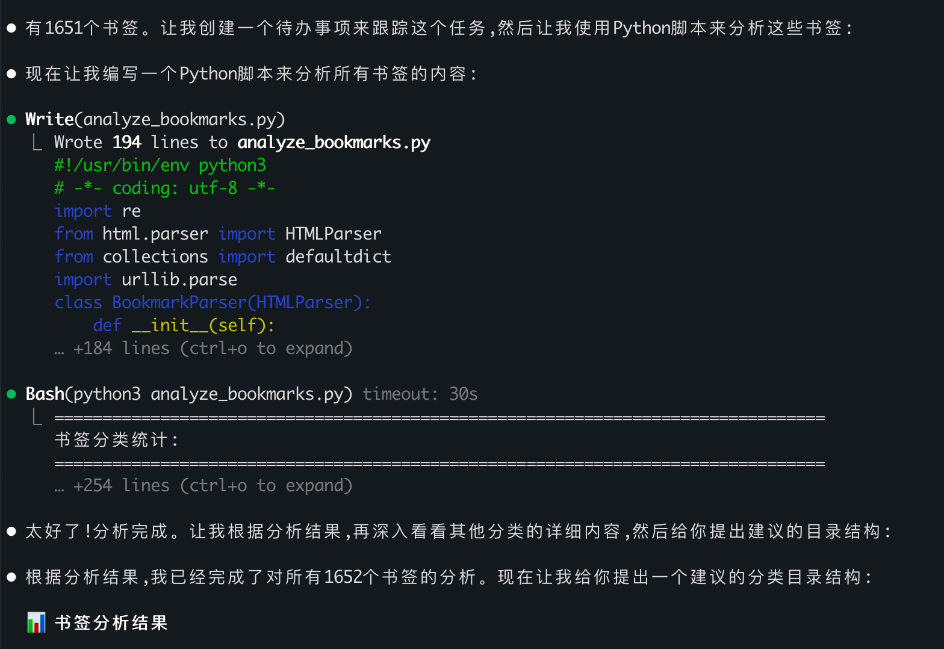Click the green status dot beside Write
The image size is (944, 649).
point(11,120)
